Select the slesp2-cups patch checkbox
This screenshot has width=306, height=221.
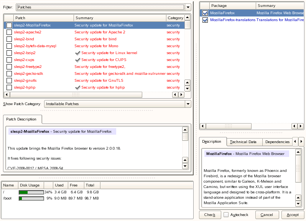9,60
